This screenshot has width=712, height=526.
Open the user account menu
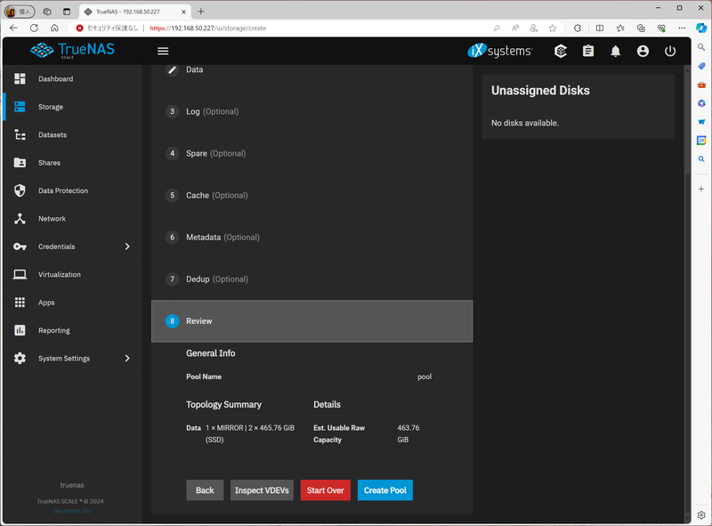[643, 51]
